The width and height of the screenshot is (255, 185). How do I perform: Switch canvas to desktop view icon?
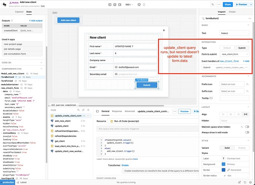tap(139, 4)
